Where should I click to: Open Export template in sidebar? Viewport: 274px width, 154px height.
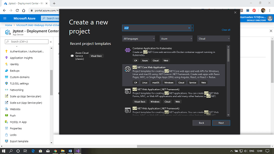(x=19, y=141)
